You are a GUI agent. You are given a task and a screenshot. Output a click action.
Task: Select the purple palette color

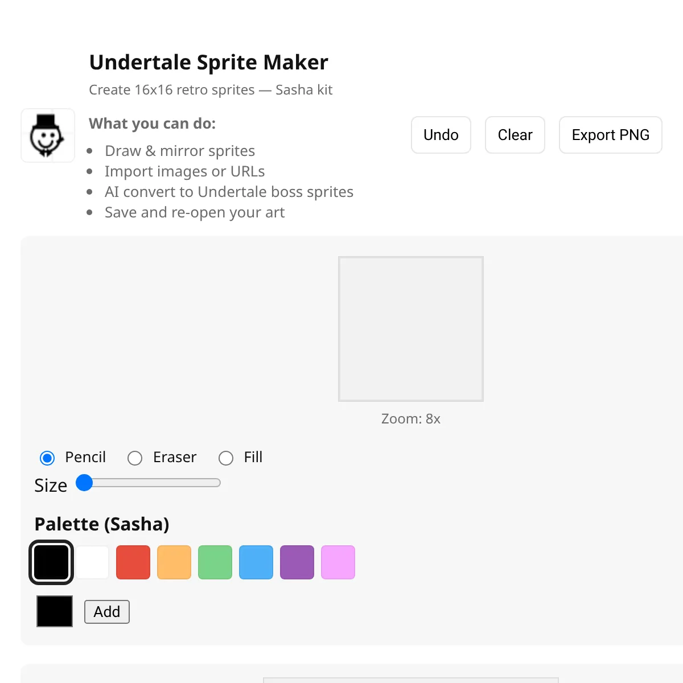[x=297, y=562]
